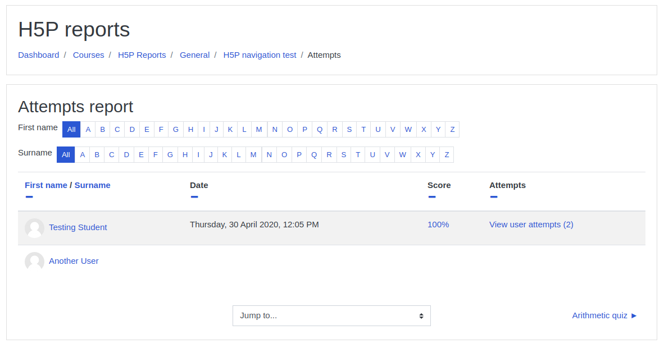Filter Surname by letter F
The height and width of the screenshot is (348, 664).
click(x=156, y=155)
